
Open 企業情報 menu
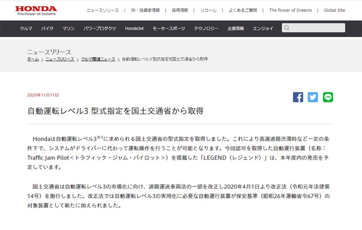[236, 28]
